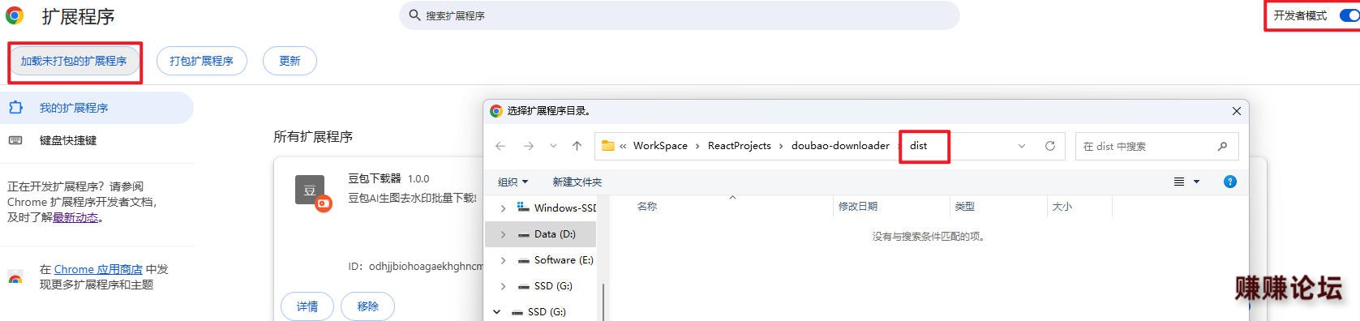Click the magnifier icon in the extensions search bar
1360x321 pixels.
click(x=414, y=15)
